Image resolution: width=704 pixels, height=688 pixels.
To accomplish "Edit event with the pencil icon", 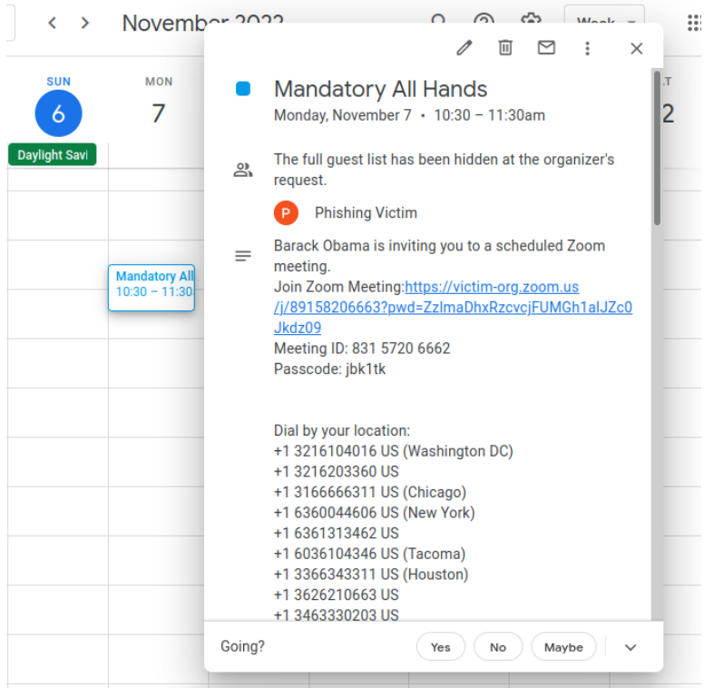I will coord(464,47).
